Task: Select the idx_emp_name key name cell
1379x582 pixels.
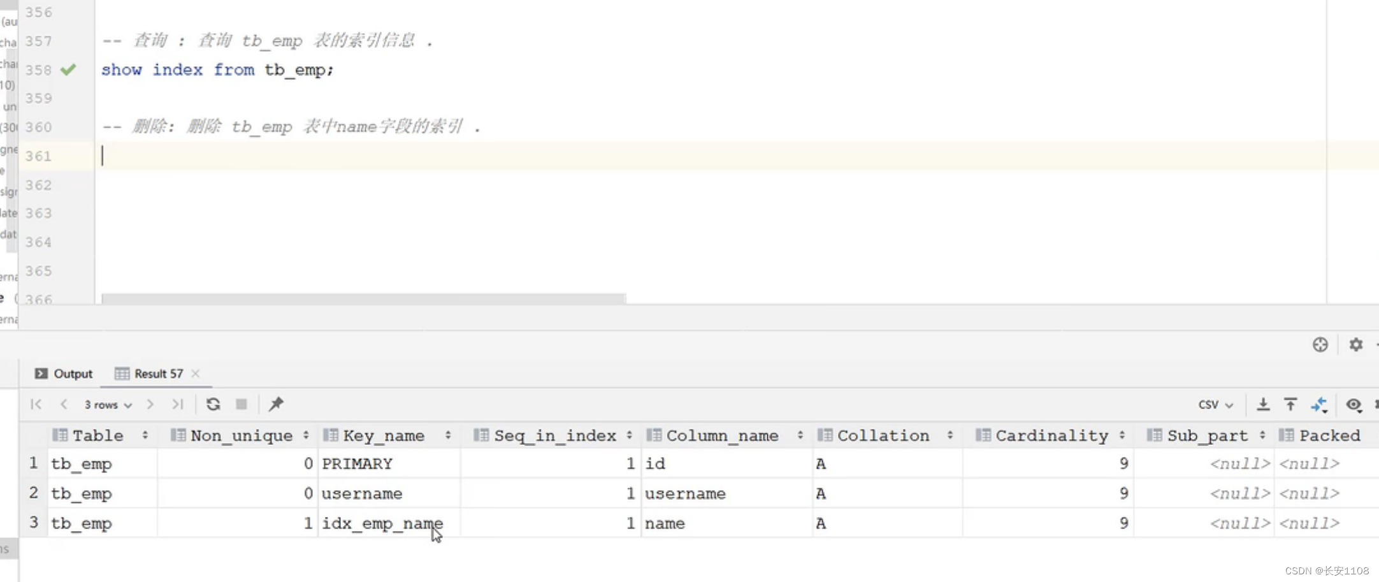Action: point(389,523)
